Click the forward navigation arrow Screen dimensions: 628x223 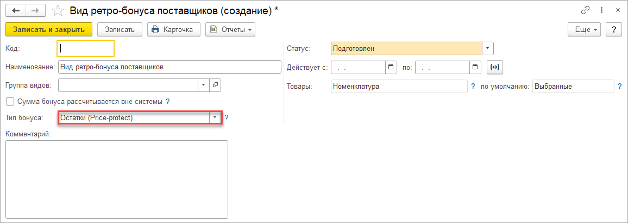click(x=35, y=10)
